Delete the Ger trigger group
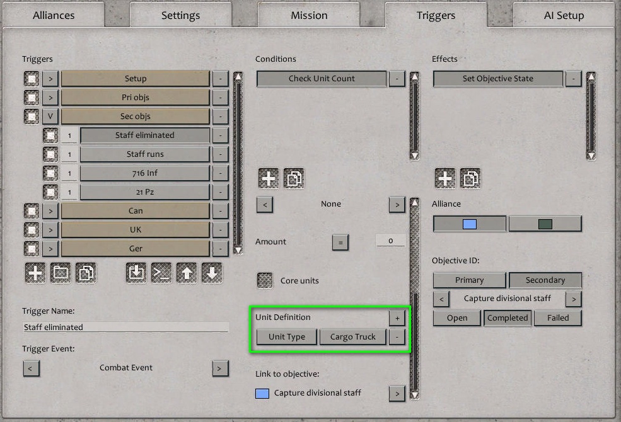The height and width of the screenshot is (422, 621). pyautogui.click(x=221, y=249)
